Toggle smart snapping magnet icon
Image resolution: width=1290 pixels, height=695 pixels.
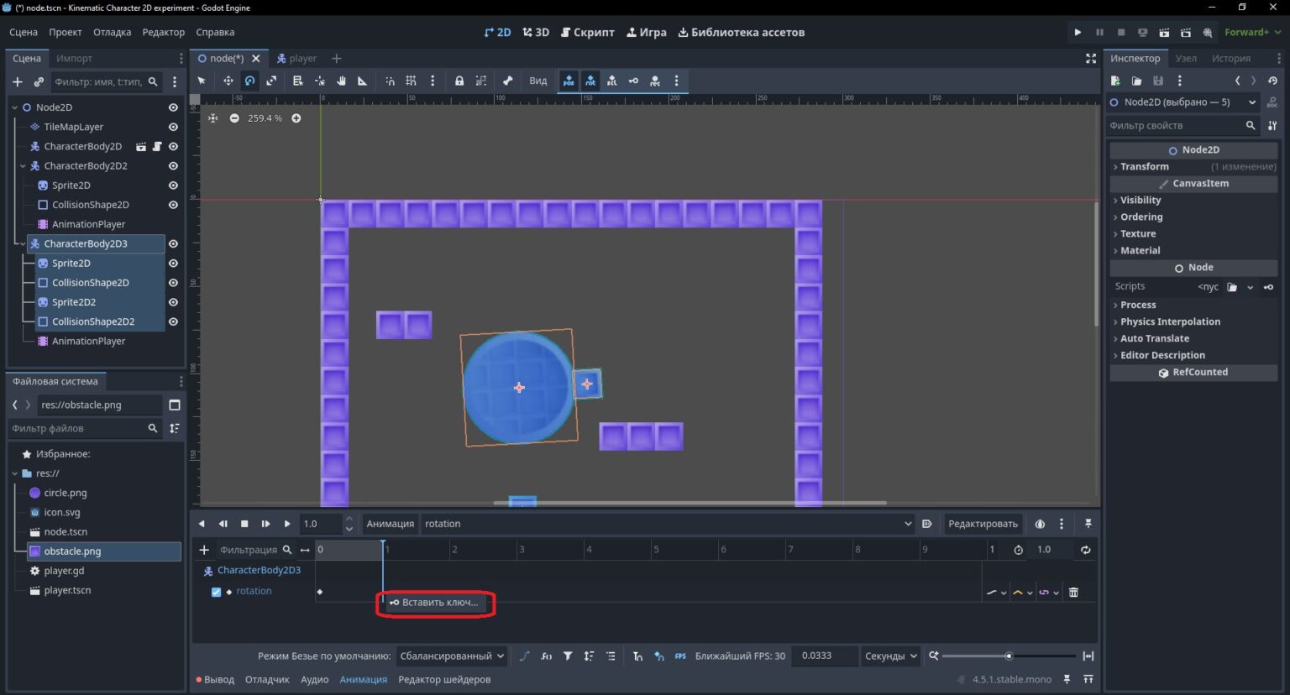[x=390, y=81]
